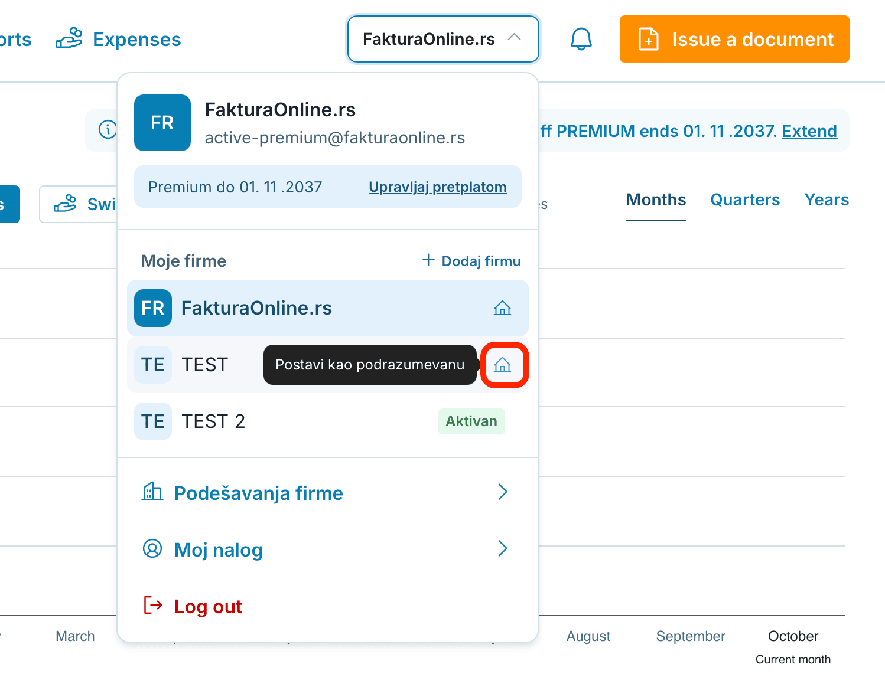
Task: Click the document icon in the Issue a document button
Action: coord(649,39)
